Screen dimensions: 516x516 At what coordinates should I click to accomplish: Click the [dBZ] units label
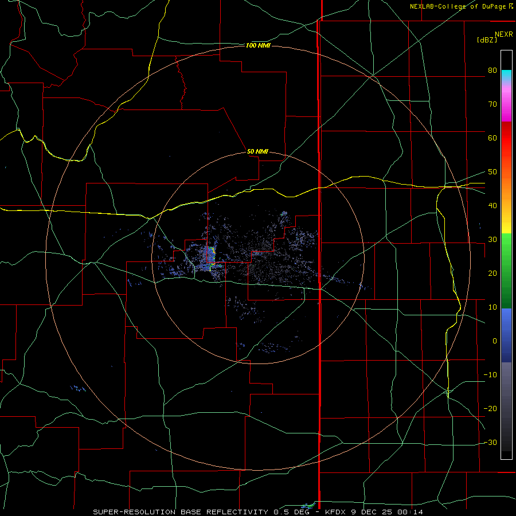pyautogui.click(x=487, y=40)
